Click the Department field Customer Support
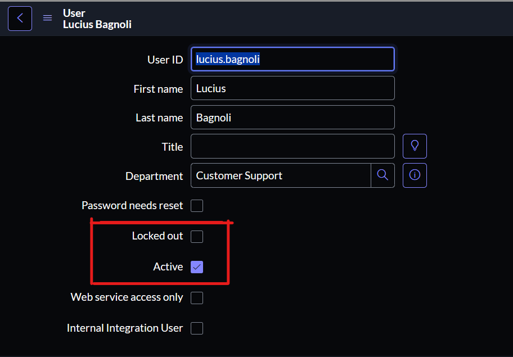 [281, 175]
